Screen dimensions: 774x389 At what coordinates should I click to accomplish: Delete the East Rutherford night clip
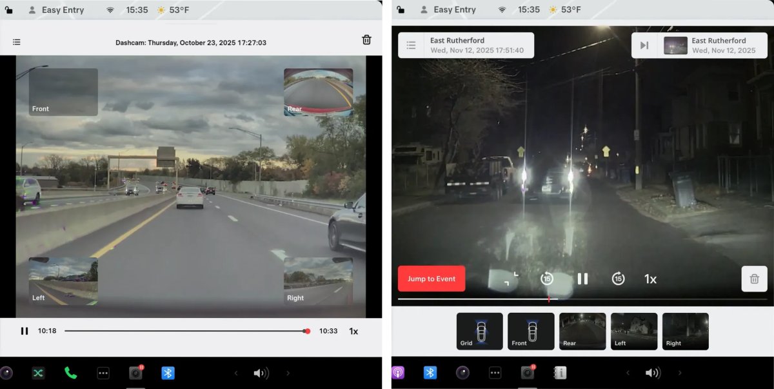click(754, 279)
